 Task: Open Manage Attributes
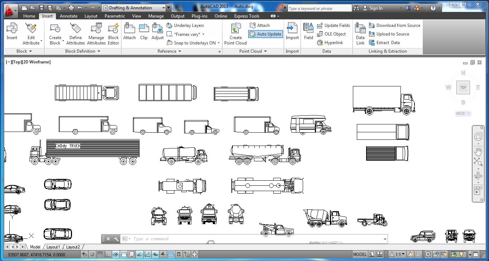coord(96,34)
